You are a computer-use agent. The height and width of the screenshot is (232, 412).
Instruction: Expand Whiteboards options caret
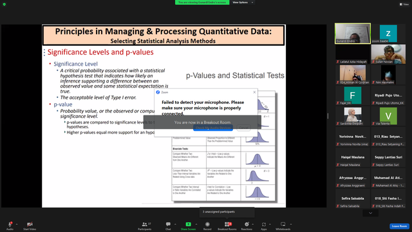point(291,224)
